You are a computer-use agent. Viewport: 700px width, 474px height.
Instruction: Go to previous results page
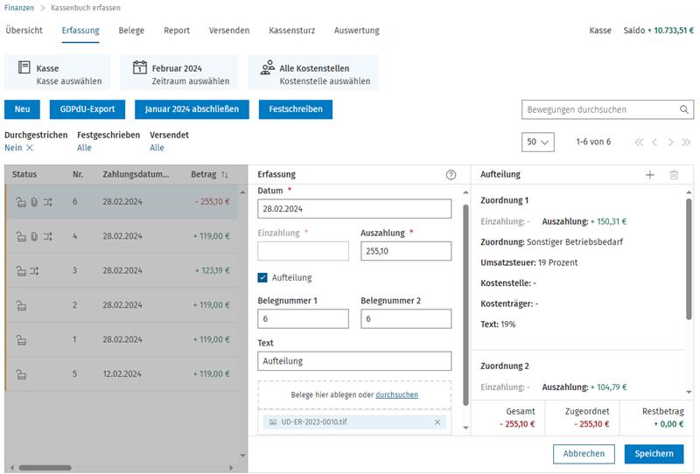[654, 143]
